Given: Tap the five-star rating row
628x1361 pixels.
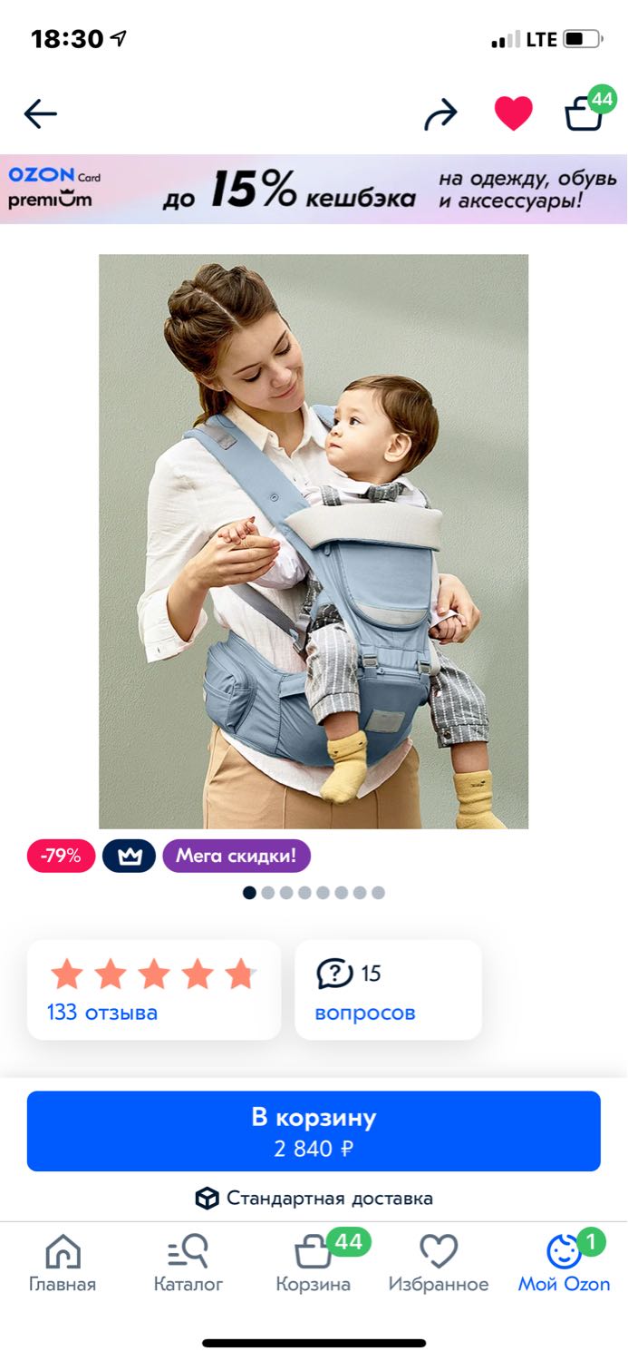Looking at the screenshot, I should pos(154,974).
